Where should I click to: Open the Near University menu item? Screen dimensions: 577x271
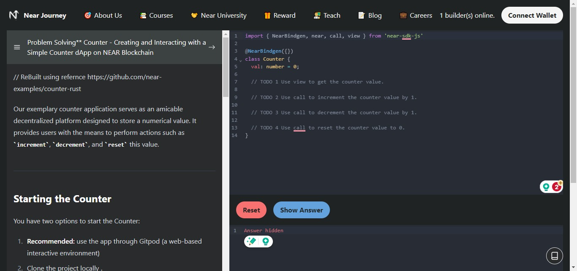coord(219,15)
